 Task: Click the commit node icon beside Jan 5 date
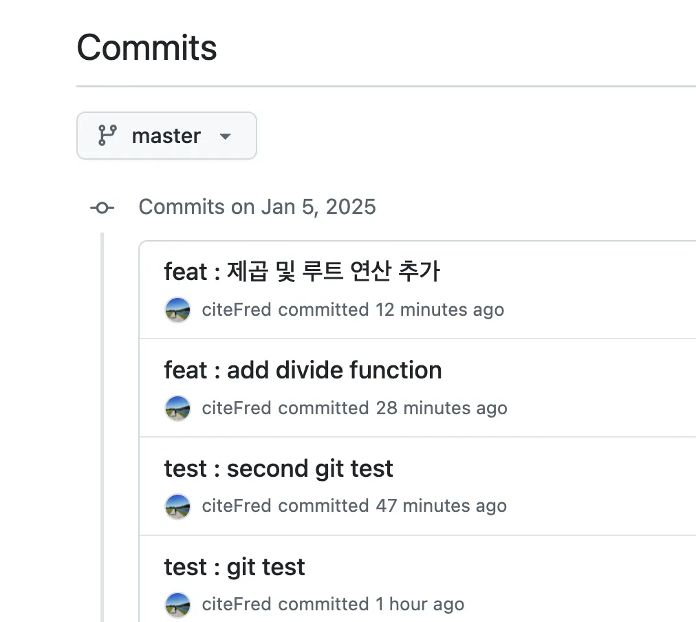coord(102,207)
